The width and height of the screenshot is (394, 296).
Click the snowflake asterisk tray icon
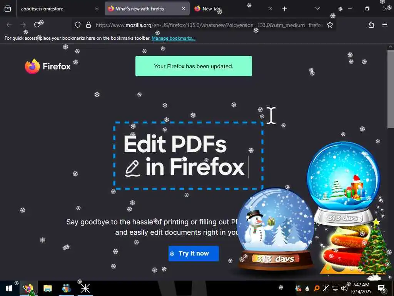click(x=326, y=288)
